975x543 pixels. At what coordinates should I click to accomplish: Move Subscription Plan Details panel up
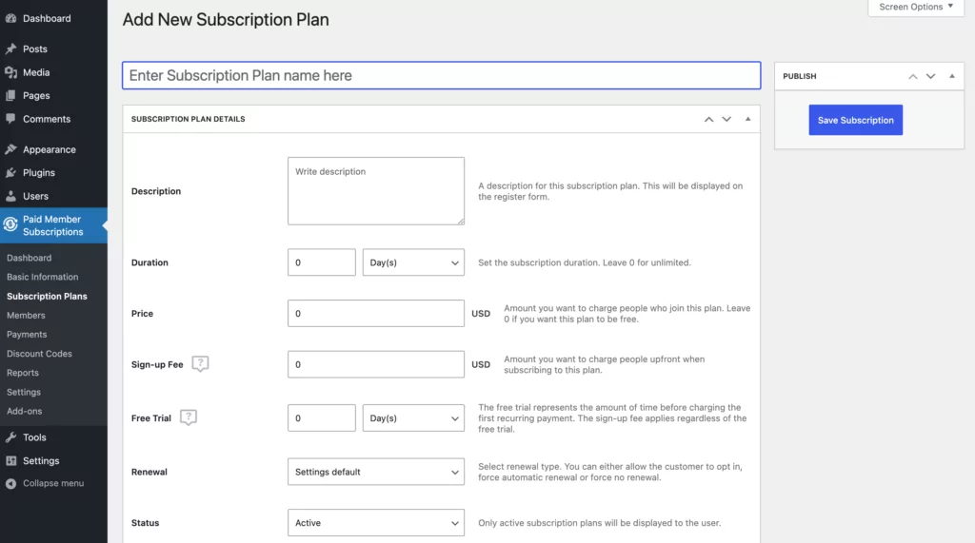[708, 119]
